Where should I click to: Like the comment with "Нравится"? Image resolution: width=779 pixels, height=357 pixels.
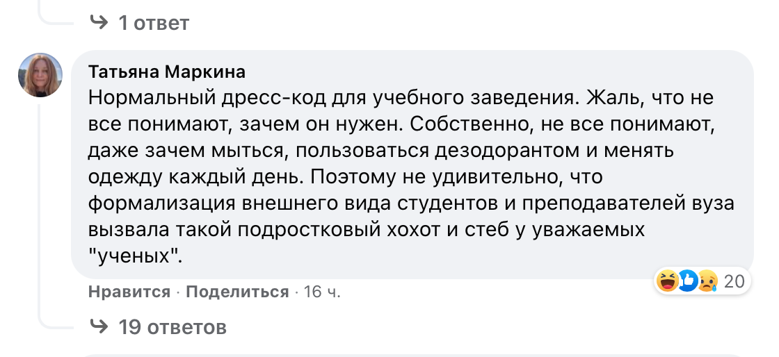click(x=129, y=292)
